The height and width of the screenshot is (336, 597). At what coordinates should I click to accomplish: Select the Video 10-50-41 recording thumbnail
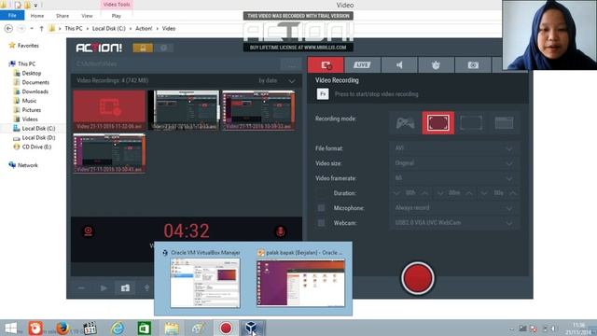pyautogui.click(x=109, y=153)
